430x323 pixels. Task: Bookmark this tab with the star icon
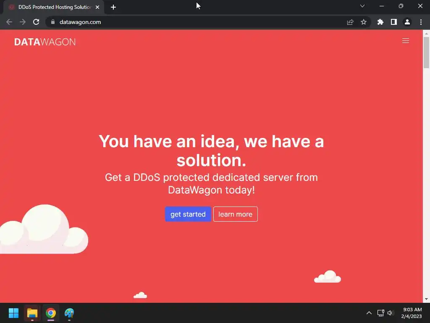click(x=364, y=22)
